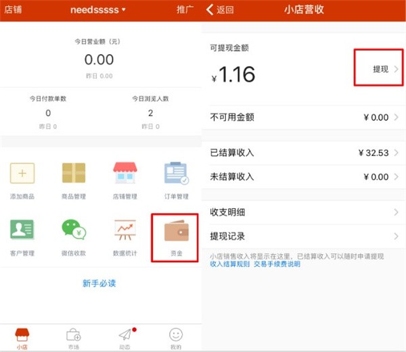Tap 推广 promote in the header
This screenshot has width=406, height=352.
185,9
